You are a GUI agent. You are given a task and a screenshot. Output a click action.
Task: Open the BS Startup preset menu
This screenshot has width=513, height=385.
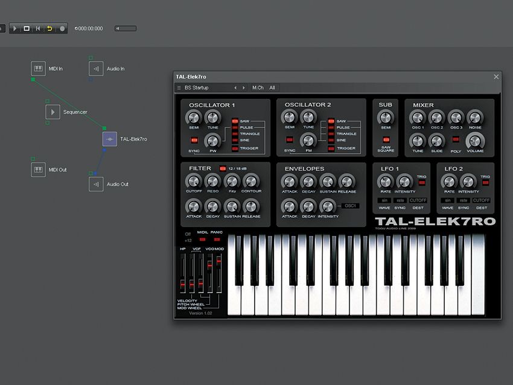(x=196, y=87)
